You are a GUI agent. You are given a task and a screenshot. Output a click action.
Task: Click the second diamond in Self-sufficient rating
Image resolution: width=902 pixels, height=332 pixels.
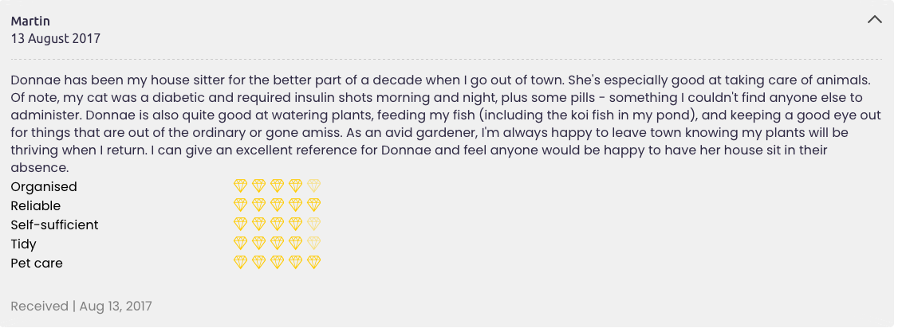click(258, 225)
